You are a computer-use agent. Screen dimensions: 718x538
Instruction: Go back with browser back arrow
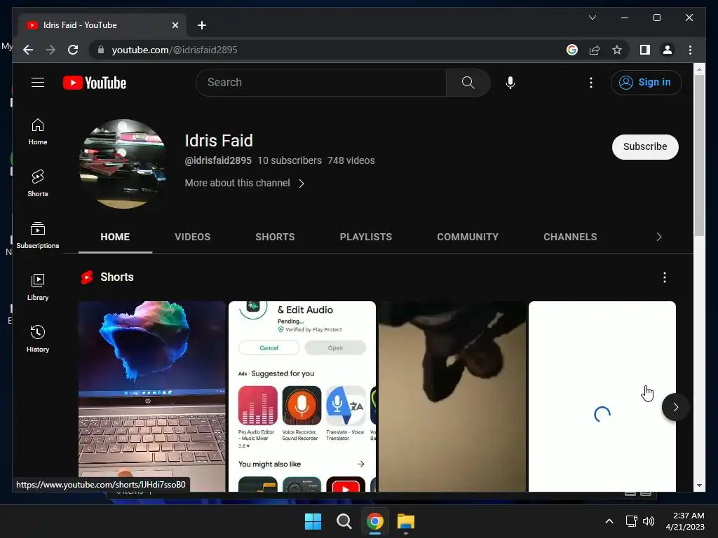click(x=28, y=50)
